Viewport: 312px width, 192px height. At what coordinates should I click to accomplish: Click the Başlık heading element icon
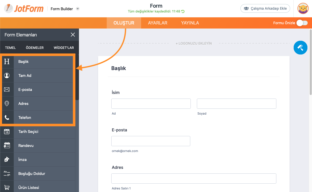(x=7, y=62)
